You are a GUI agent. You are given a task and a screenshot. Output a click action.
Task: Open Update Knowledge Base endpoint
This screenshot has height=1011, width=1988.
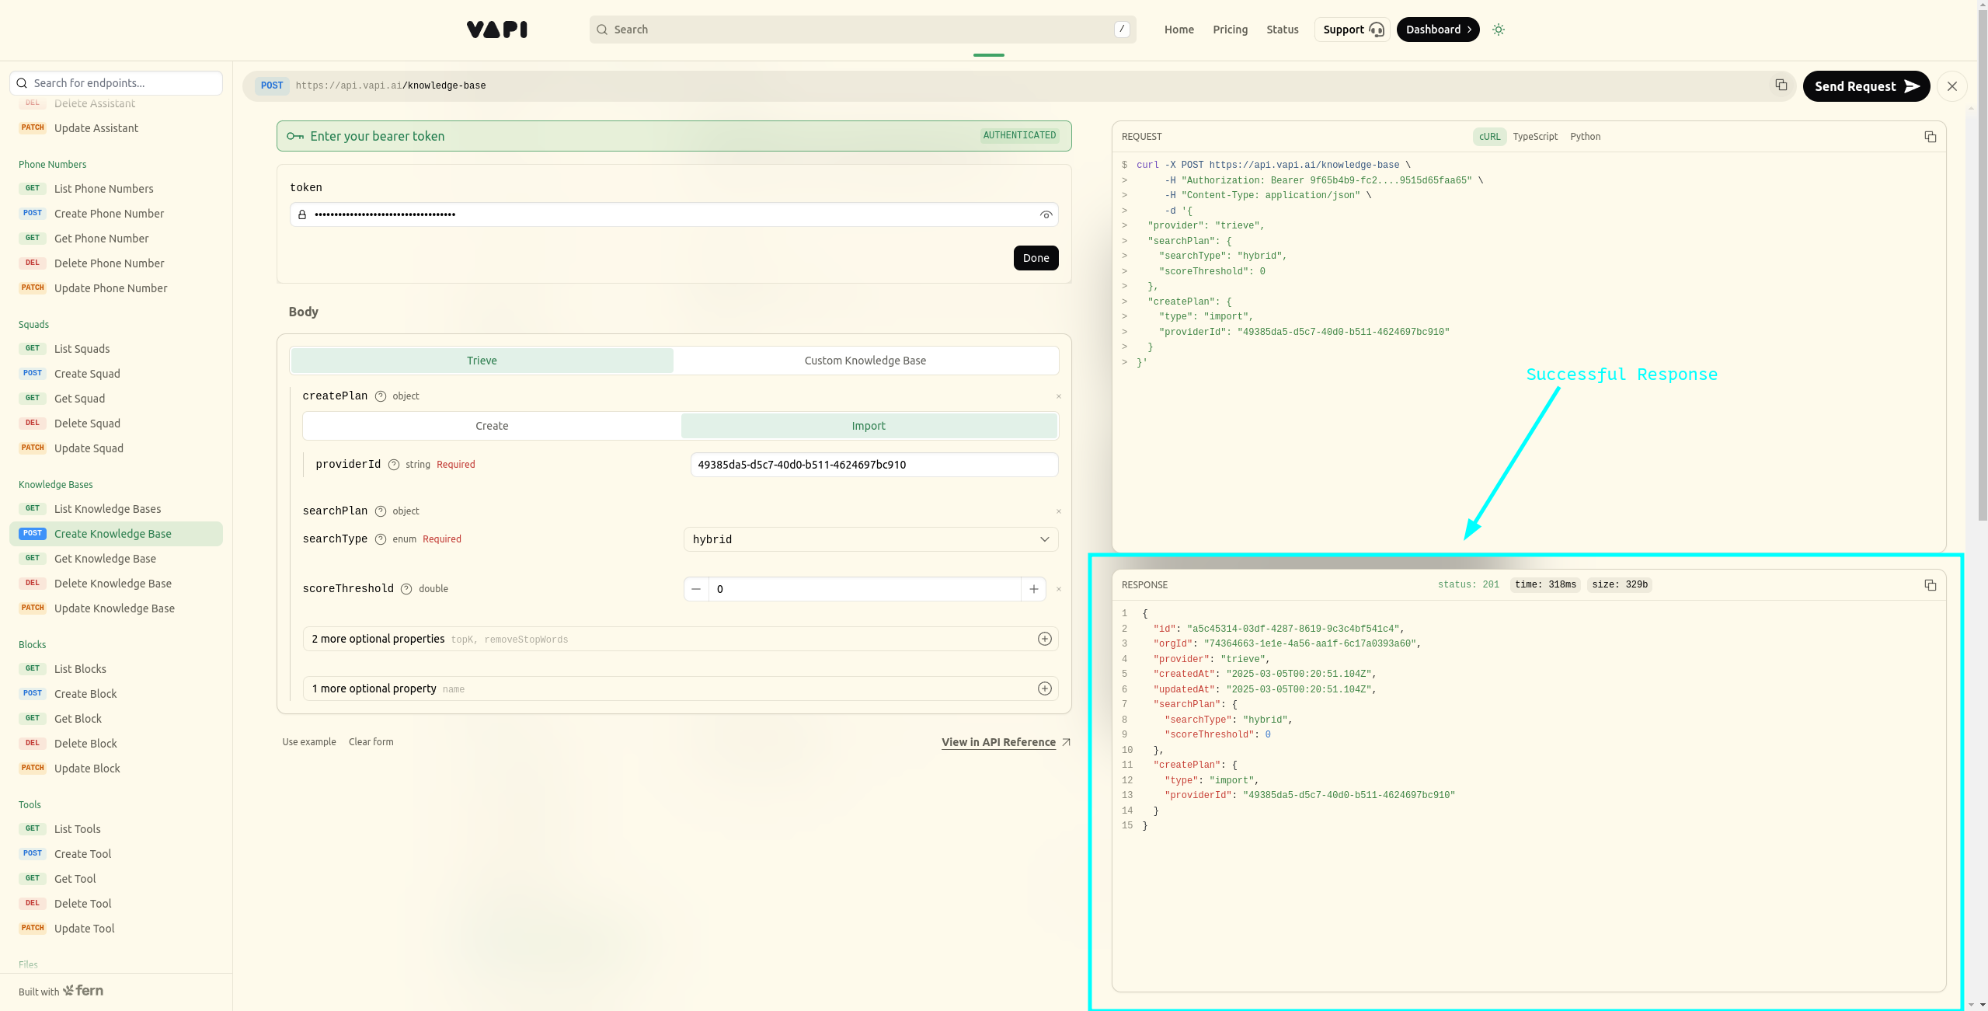pyautogui.click(x=116, y=608)
